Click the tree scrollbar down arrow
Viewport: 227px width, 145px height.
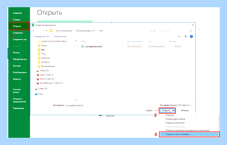76,100
